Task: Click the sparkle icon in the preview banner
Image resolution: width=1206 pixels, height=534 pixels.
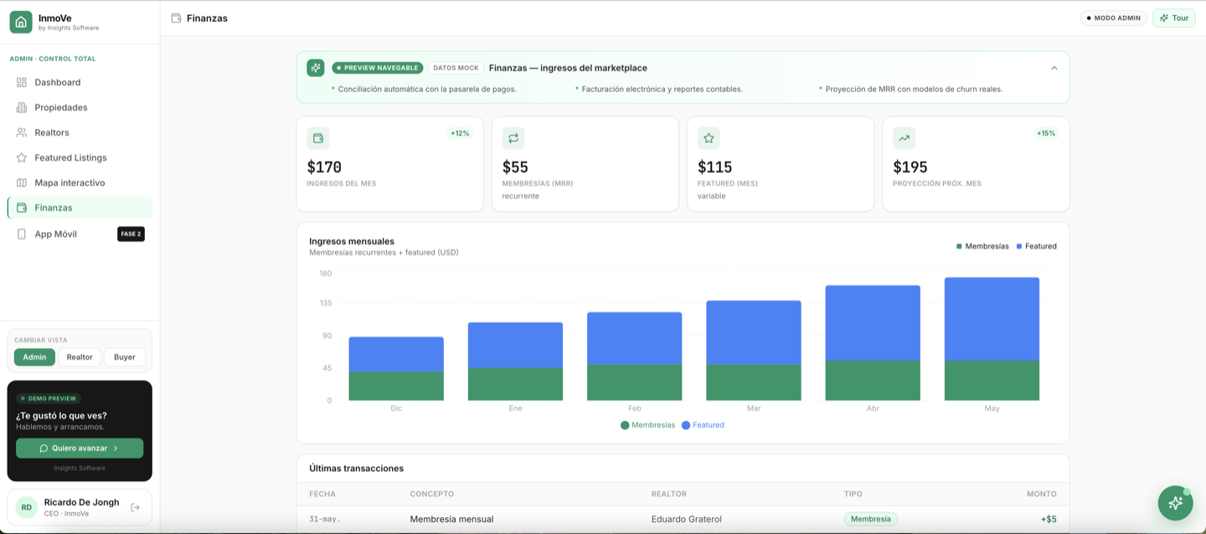Action: coord(315,68)
